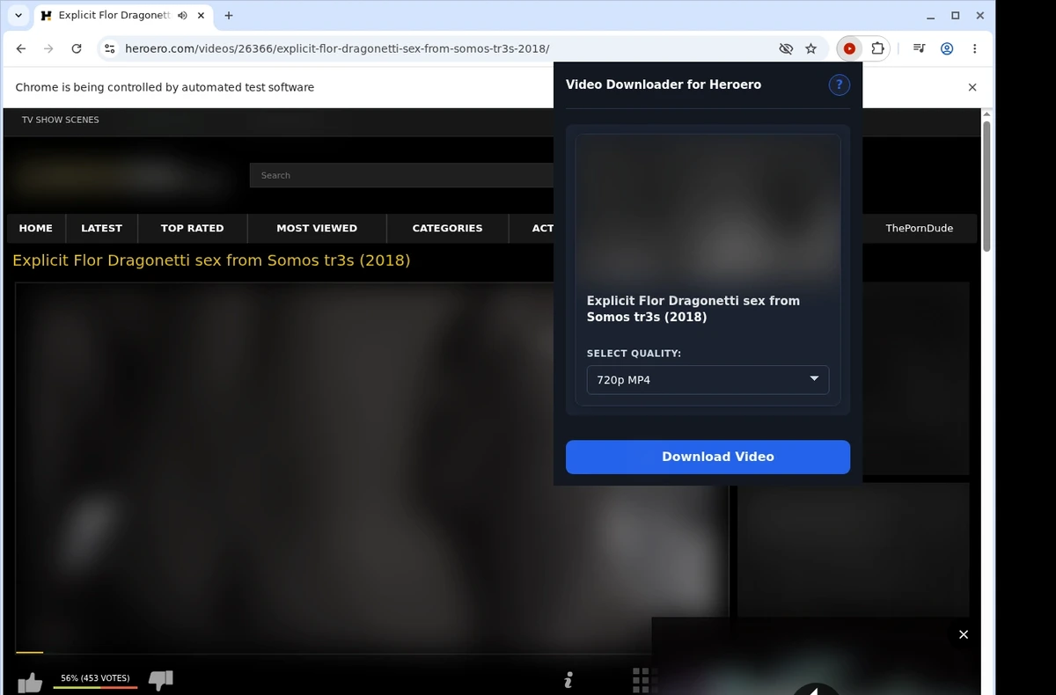Click the main video player area

371,466
